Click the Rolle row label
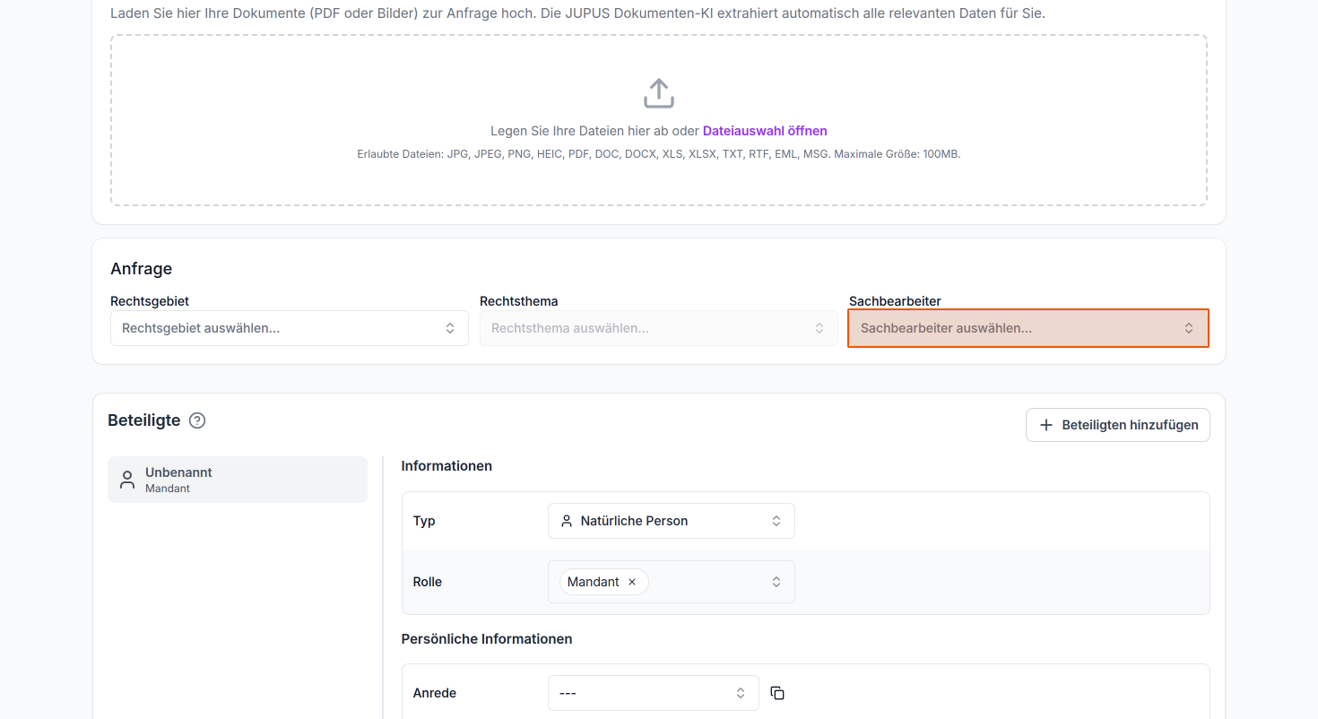Viewport: 1318px width, 719px height. point(428,582)
